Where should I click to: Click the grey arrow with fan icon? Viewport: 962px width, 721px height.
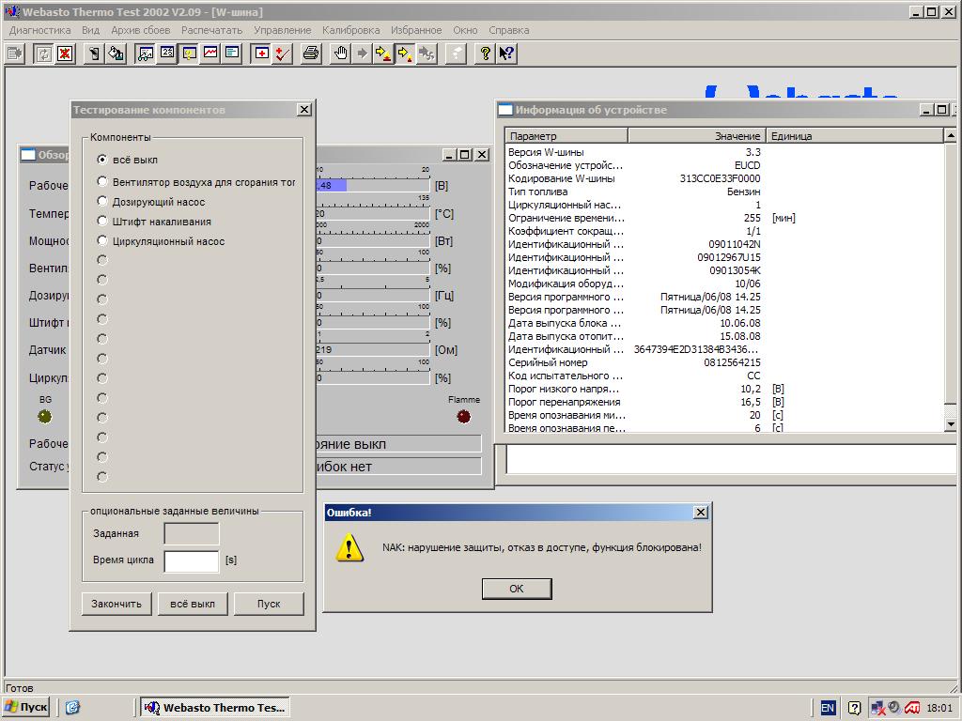pyautogui.click(x=427, y=54)
